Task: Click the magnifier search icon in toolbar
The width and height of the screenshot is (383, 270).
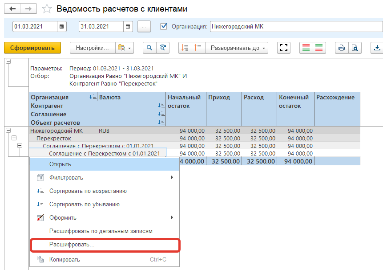Action: pos(150,48)
